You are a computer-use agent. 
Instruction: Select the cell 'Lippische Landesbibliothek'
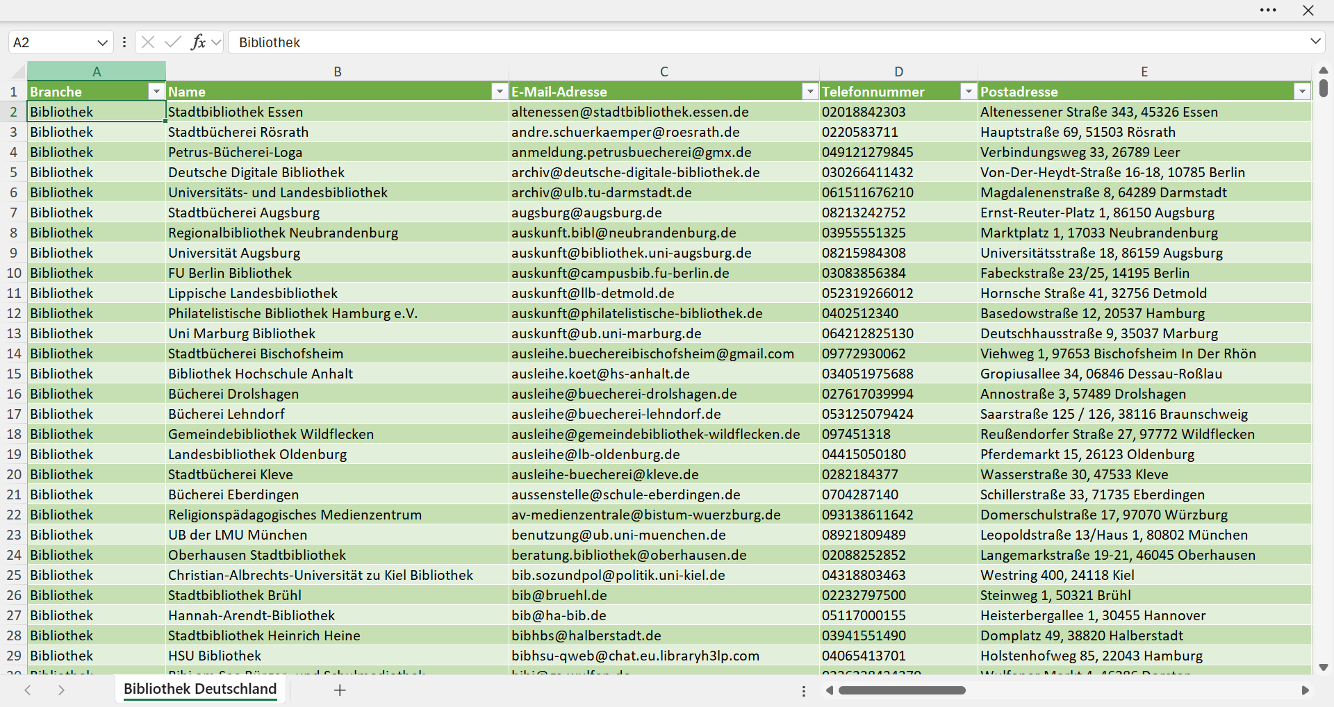(338, 293)
